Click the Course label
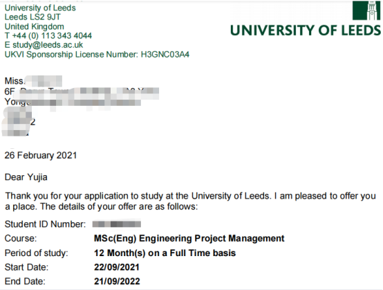The height and width of the screenshot is (290, 383). (x=21, y=238)
